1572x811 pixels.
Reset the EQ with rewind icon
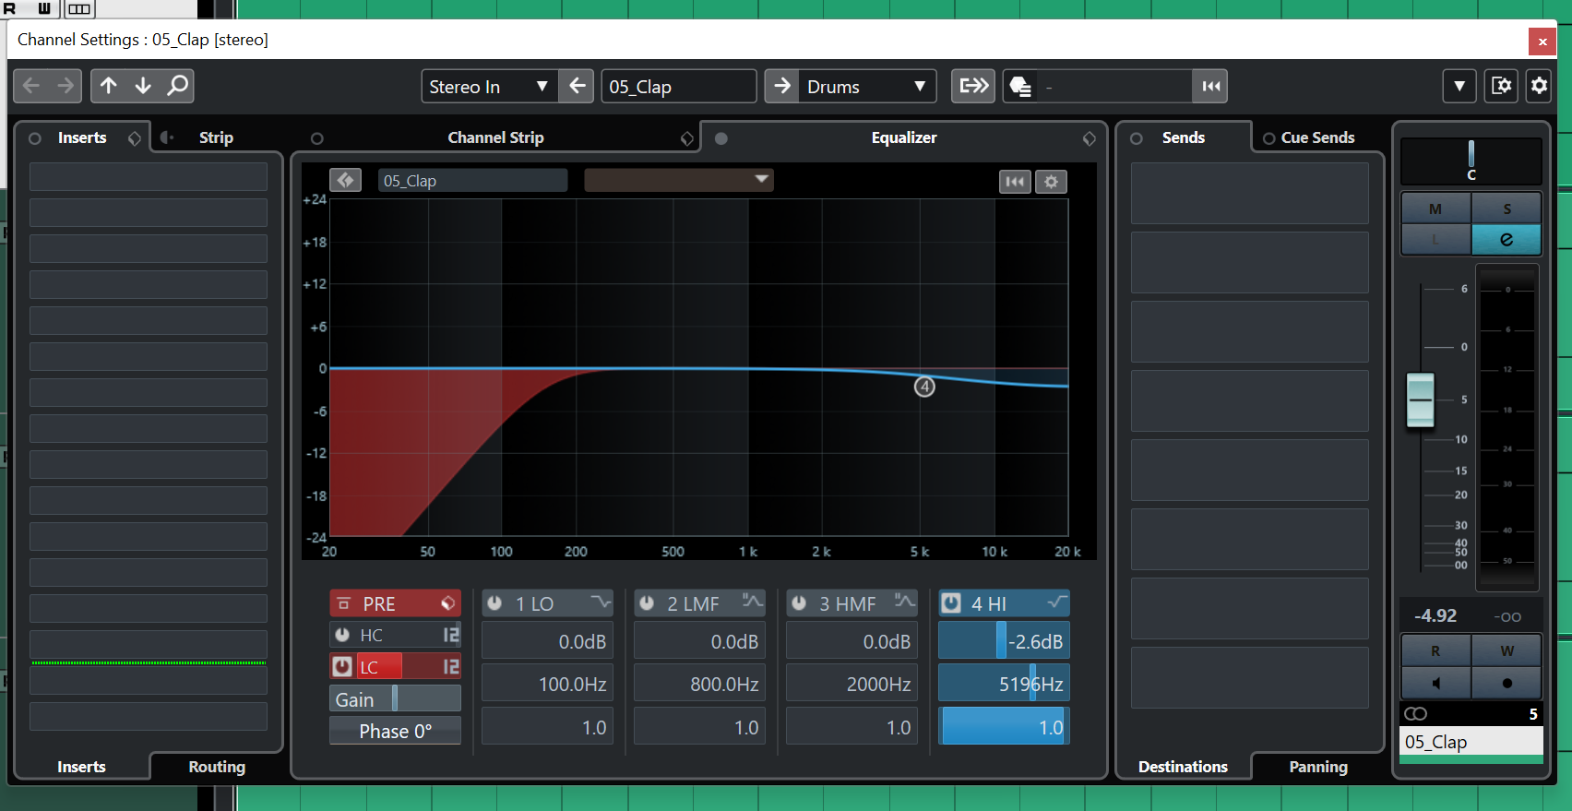(x=1015, y=182)
